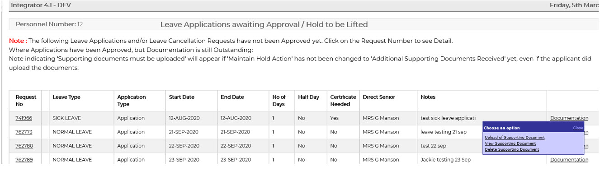
Task: Click the Application Type column header
Action: pos(132,101)
